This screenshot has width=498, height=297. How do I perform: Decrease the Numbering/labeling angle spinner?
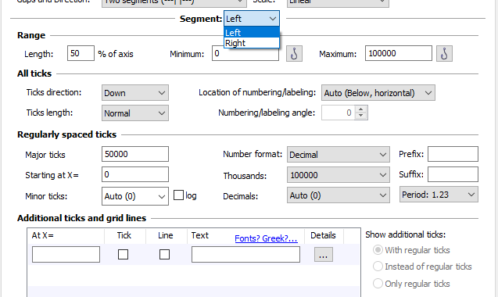click(361, 116)
